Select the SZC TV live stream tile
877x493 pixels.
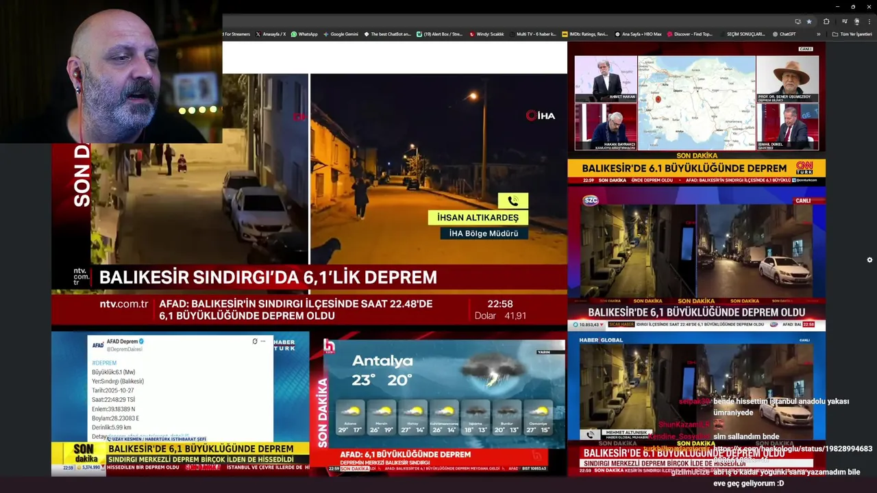coord(696,260)
